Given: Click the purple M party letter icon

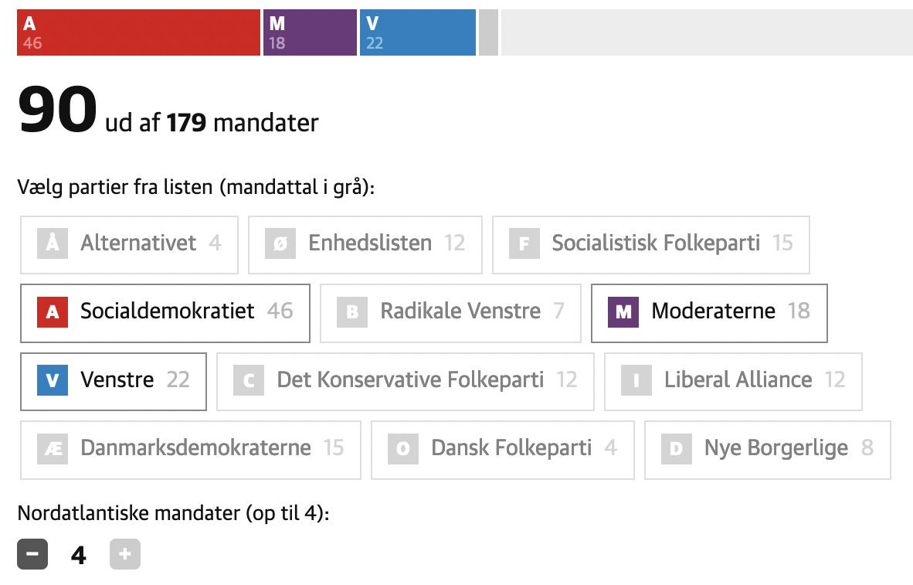Looking at the screenshot, I should pos(623,312).
